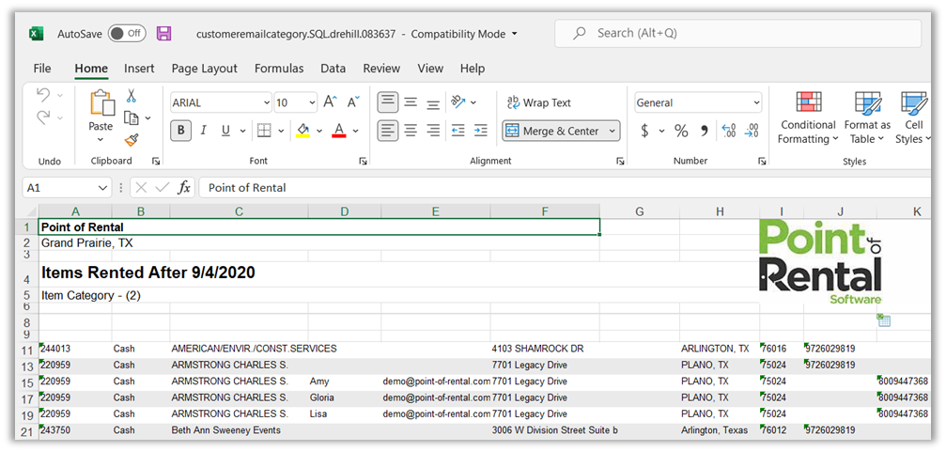946x452 pixels.
Task: Click the yellow Fill Color swatch
Action: point(302,131)
